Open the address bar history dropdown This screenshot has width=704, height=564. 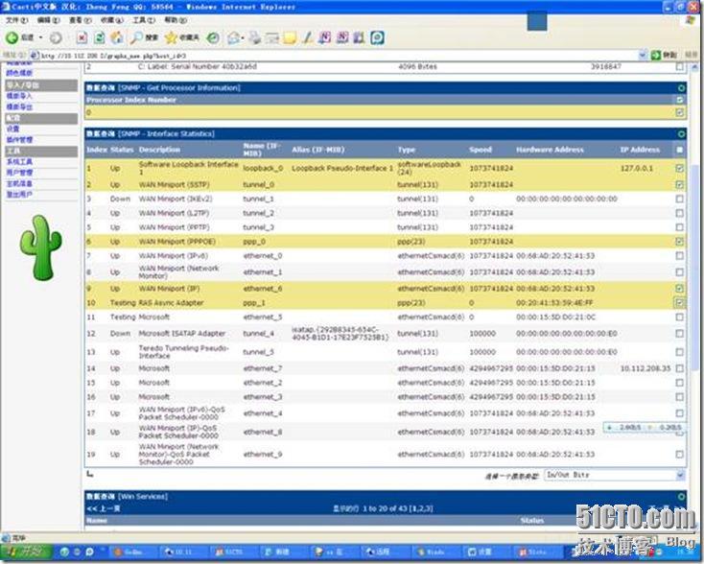click(x=643, y=55)
